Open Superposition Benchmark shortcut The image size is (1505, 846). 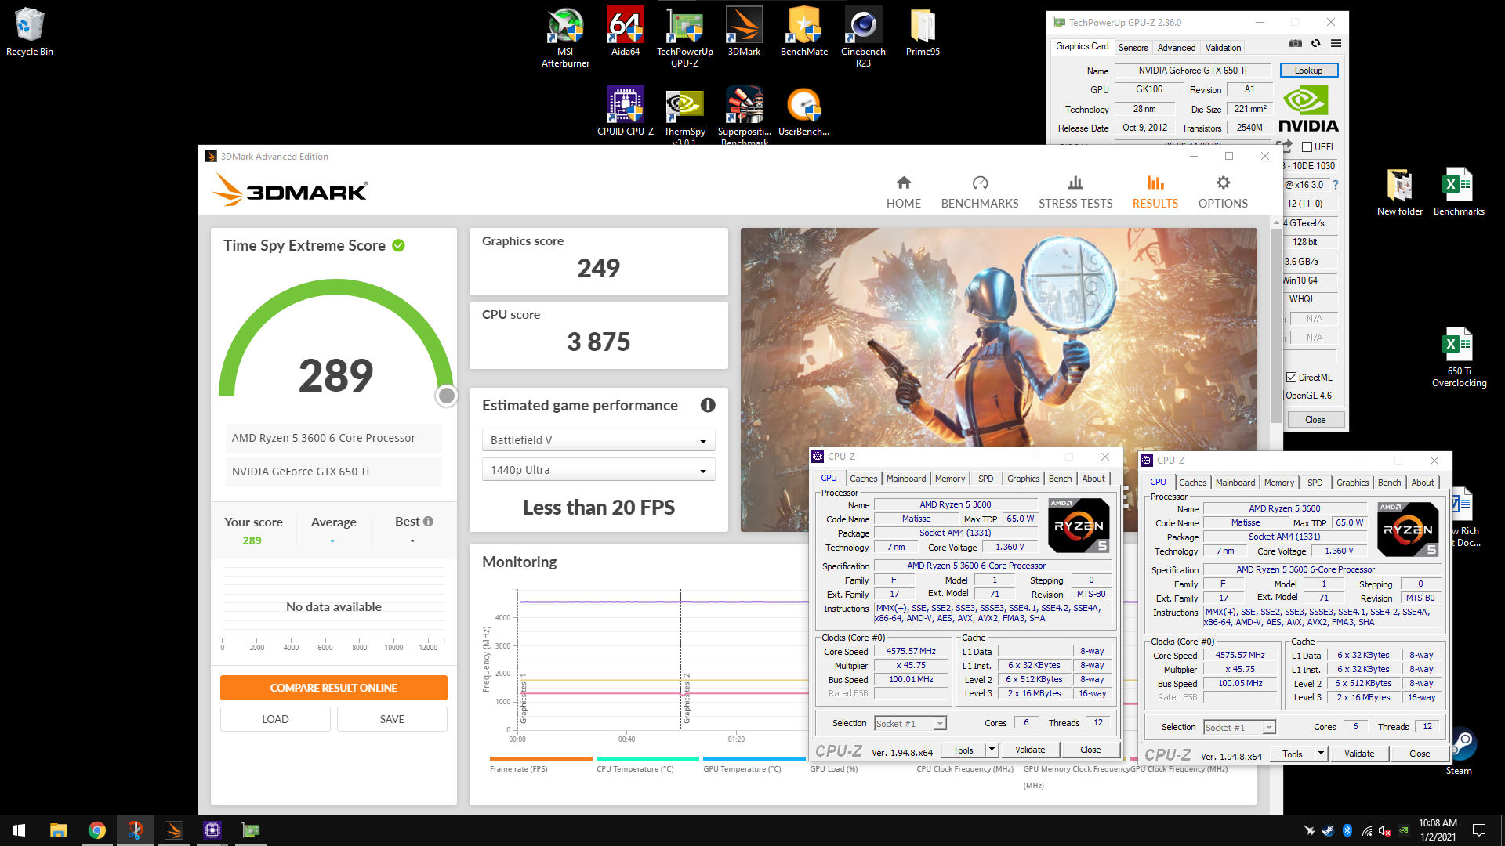pyautogui.click(x=745, y=114)
